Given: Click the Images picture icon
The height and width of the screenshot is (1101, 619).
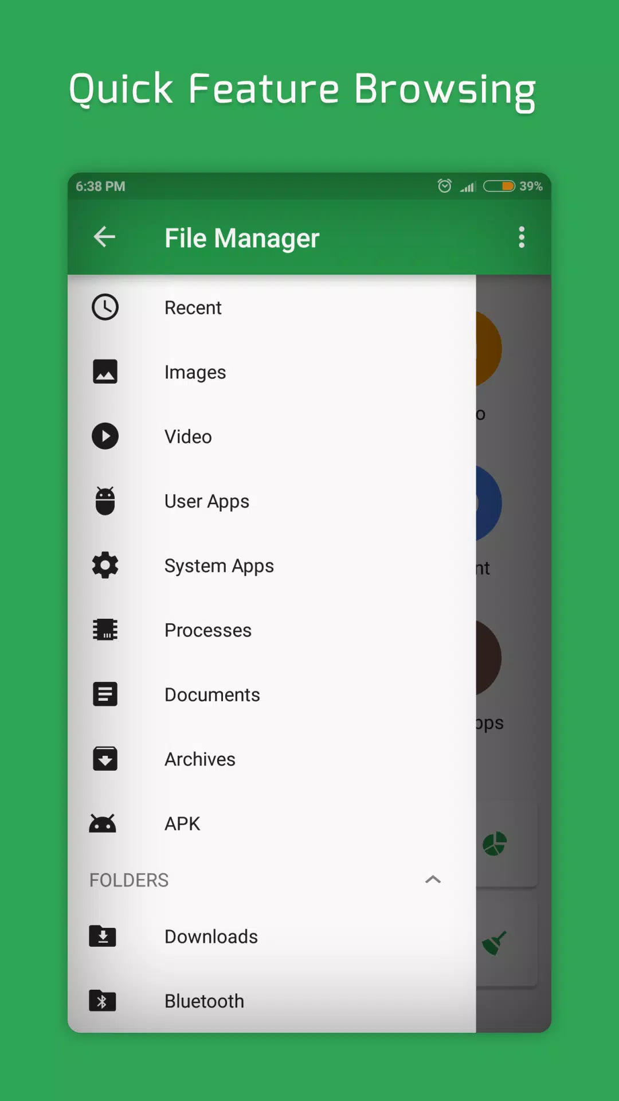Looking at the screenshot, I should coord(105,372).
